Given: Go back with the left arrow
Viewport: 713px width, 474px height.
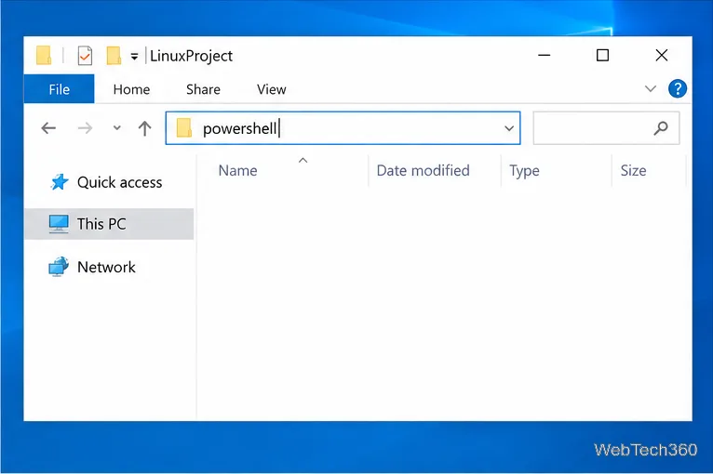Looking at the screenshot, I should [48, 128].
